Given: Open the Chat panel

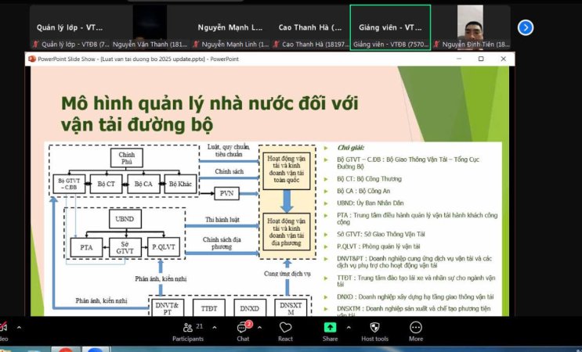Looking at the screenshot, I should coord(243,332).
